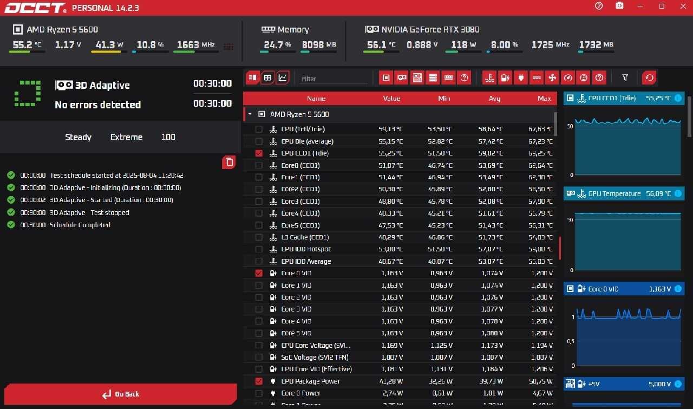This screenshot has height=409, width=693.
Task: Collapse the AMD Ryzen 5 5600 group
Action: click(x=250, y=114)
